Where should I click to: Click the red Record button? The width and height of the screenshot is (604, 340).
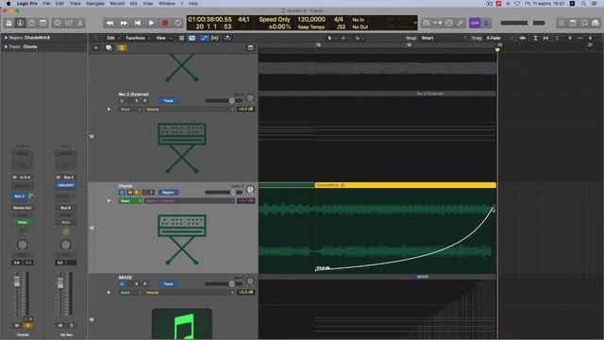[165, 23]
